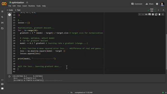The height and width of the screenshot is (94, 167).
Task: Open the terminal panel
Action: 2,89
